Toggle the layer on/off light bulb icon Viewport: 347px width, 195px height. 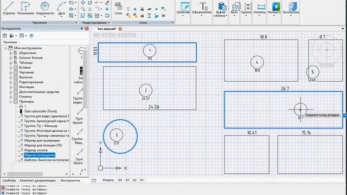[x=128, y=9]
